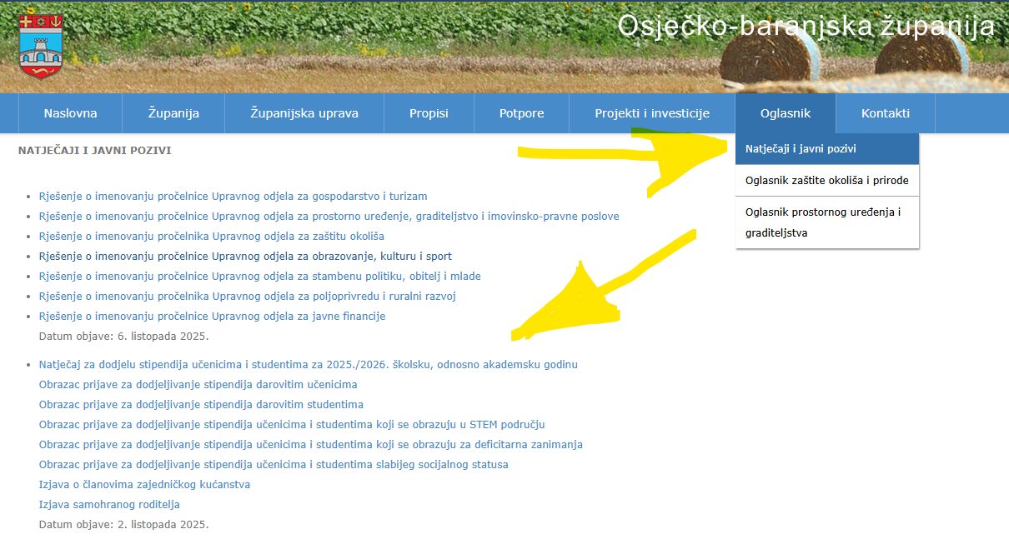Select Županijska uprava in navigation bar

304,113
